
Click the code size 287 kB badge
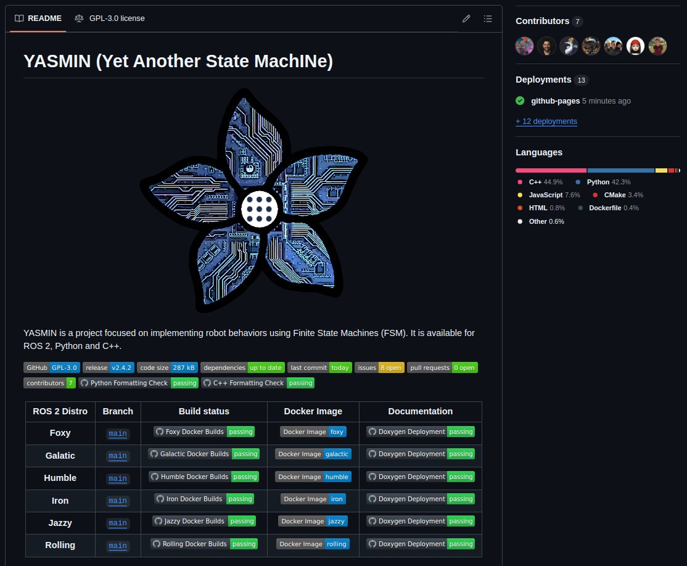pos(167,367)
